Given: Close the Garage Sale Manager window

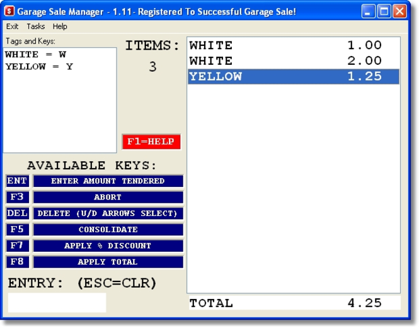Looking at the screenshot, I should tap(399, 11).
